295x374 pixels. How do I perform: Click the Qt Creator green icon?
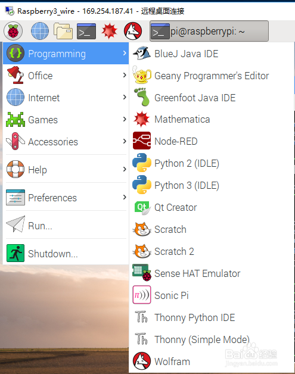142,207
